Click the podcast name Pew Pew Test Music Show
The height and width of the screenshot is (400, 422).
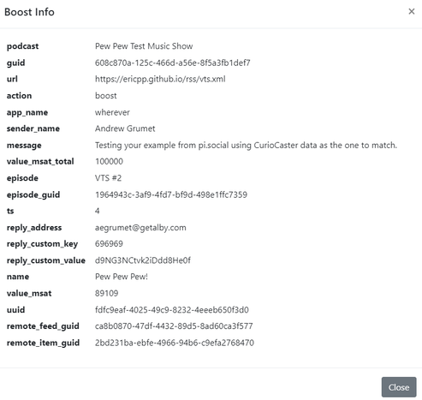[144, 46]
